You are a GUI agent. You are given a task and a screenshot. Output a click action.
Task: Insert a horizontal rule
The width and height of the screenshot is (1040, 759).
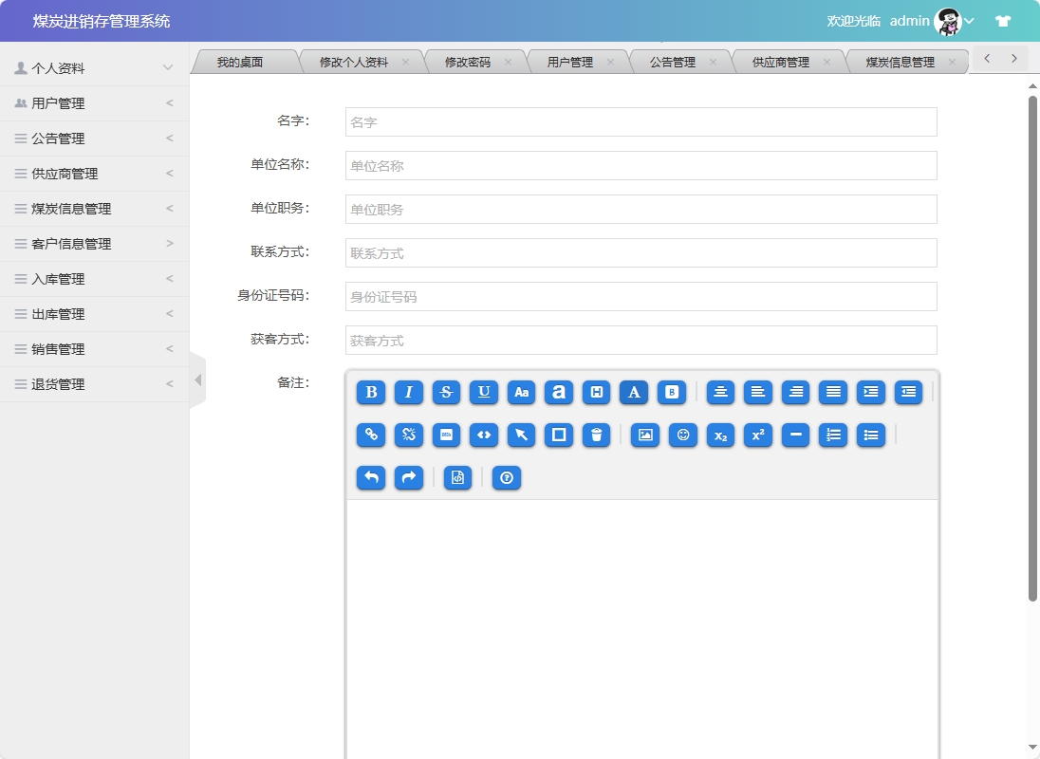click(x=795, y=435)
